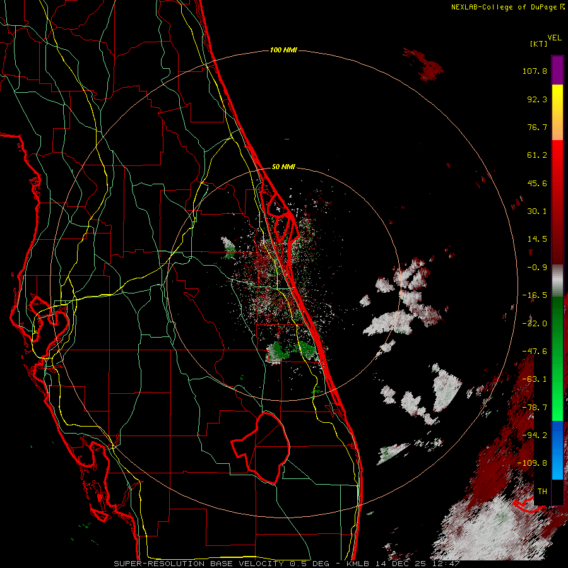Viewport: 568px width, 568px height.
Task: Click the 14.5 value on velocity scale
Action: point(537,239)
